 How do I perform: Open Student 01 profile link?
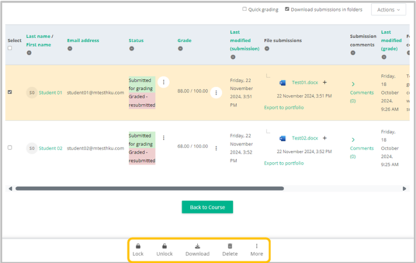point(50,93)
